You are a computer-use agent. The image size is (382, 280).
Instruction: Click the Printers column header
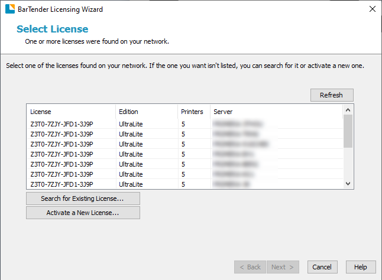click(193, 112)
